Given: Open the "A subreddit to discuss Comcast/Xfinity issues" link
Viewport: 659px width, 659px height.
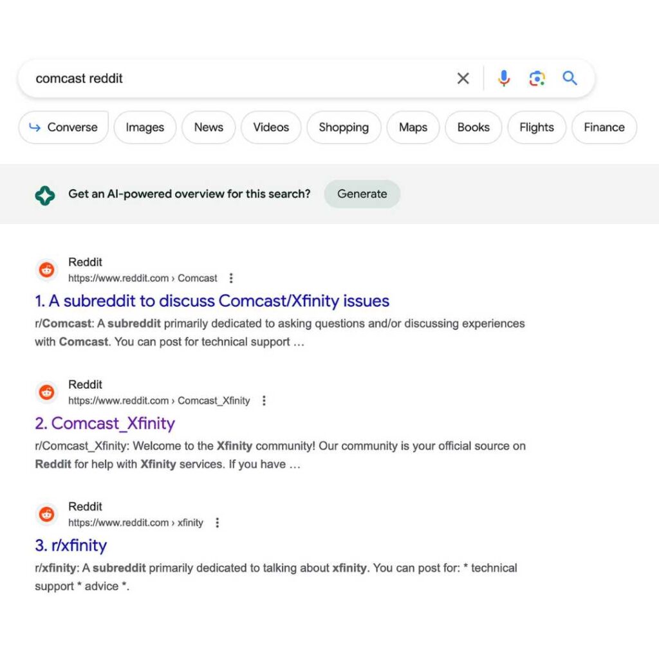Looking at the screenshot, I should click(x=212, y=301).
